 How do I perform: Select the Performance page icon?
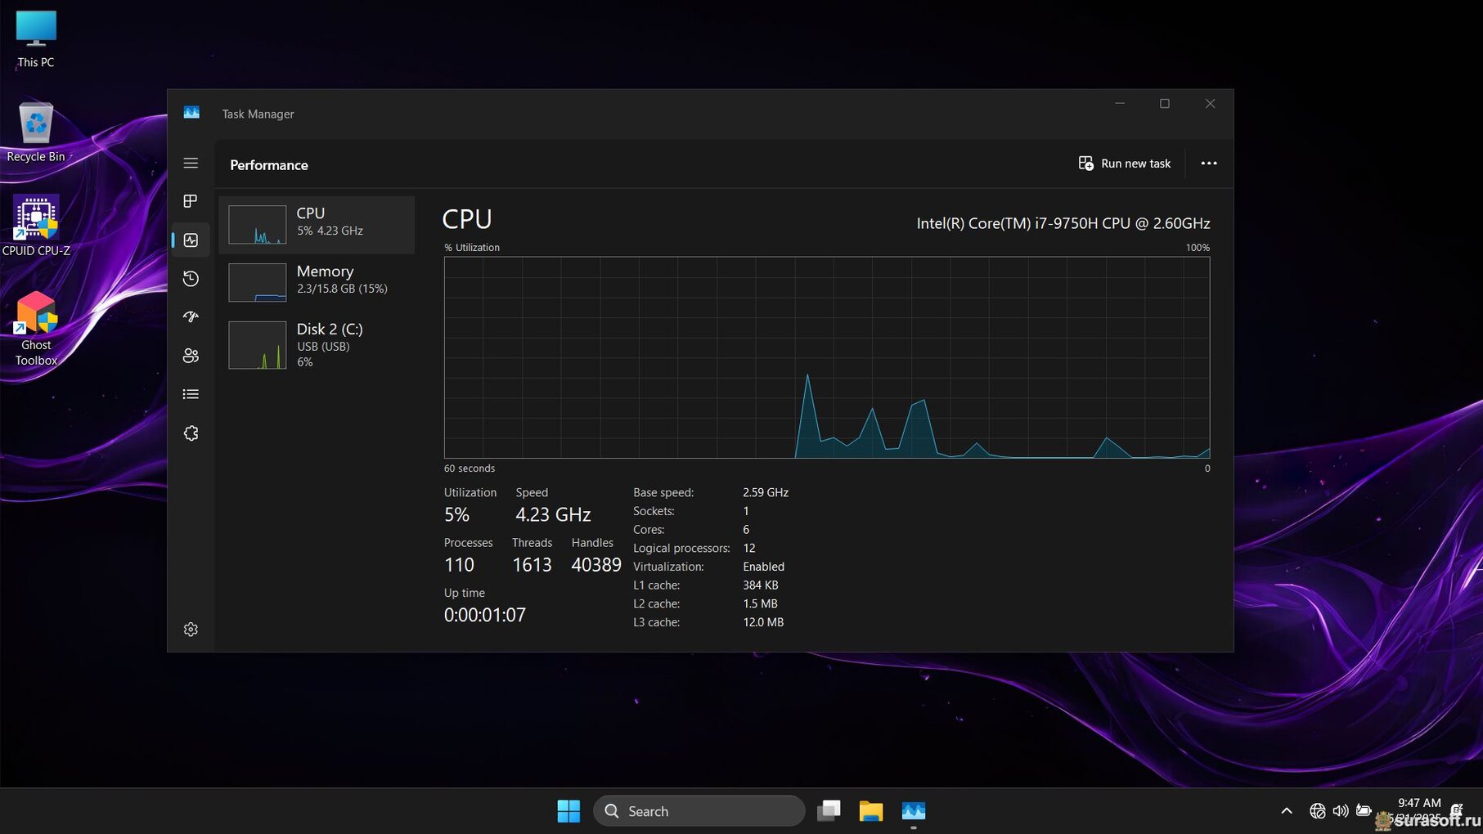pos(191,240)
